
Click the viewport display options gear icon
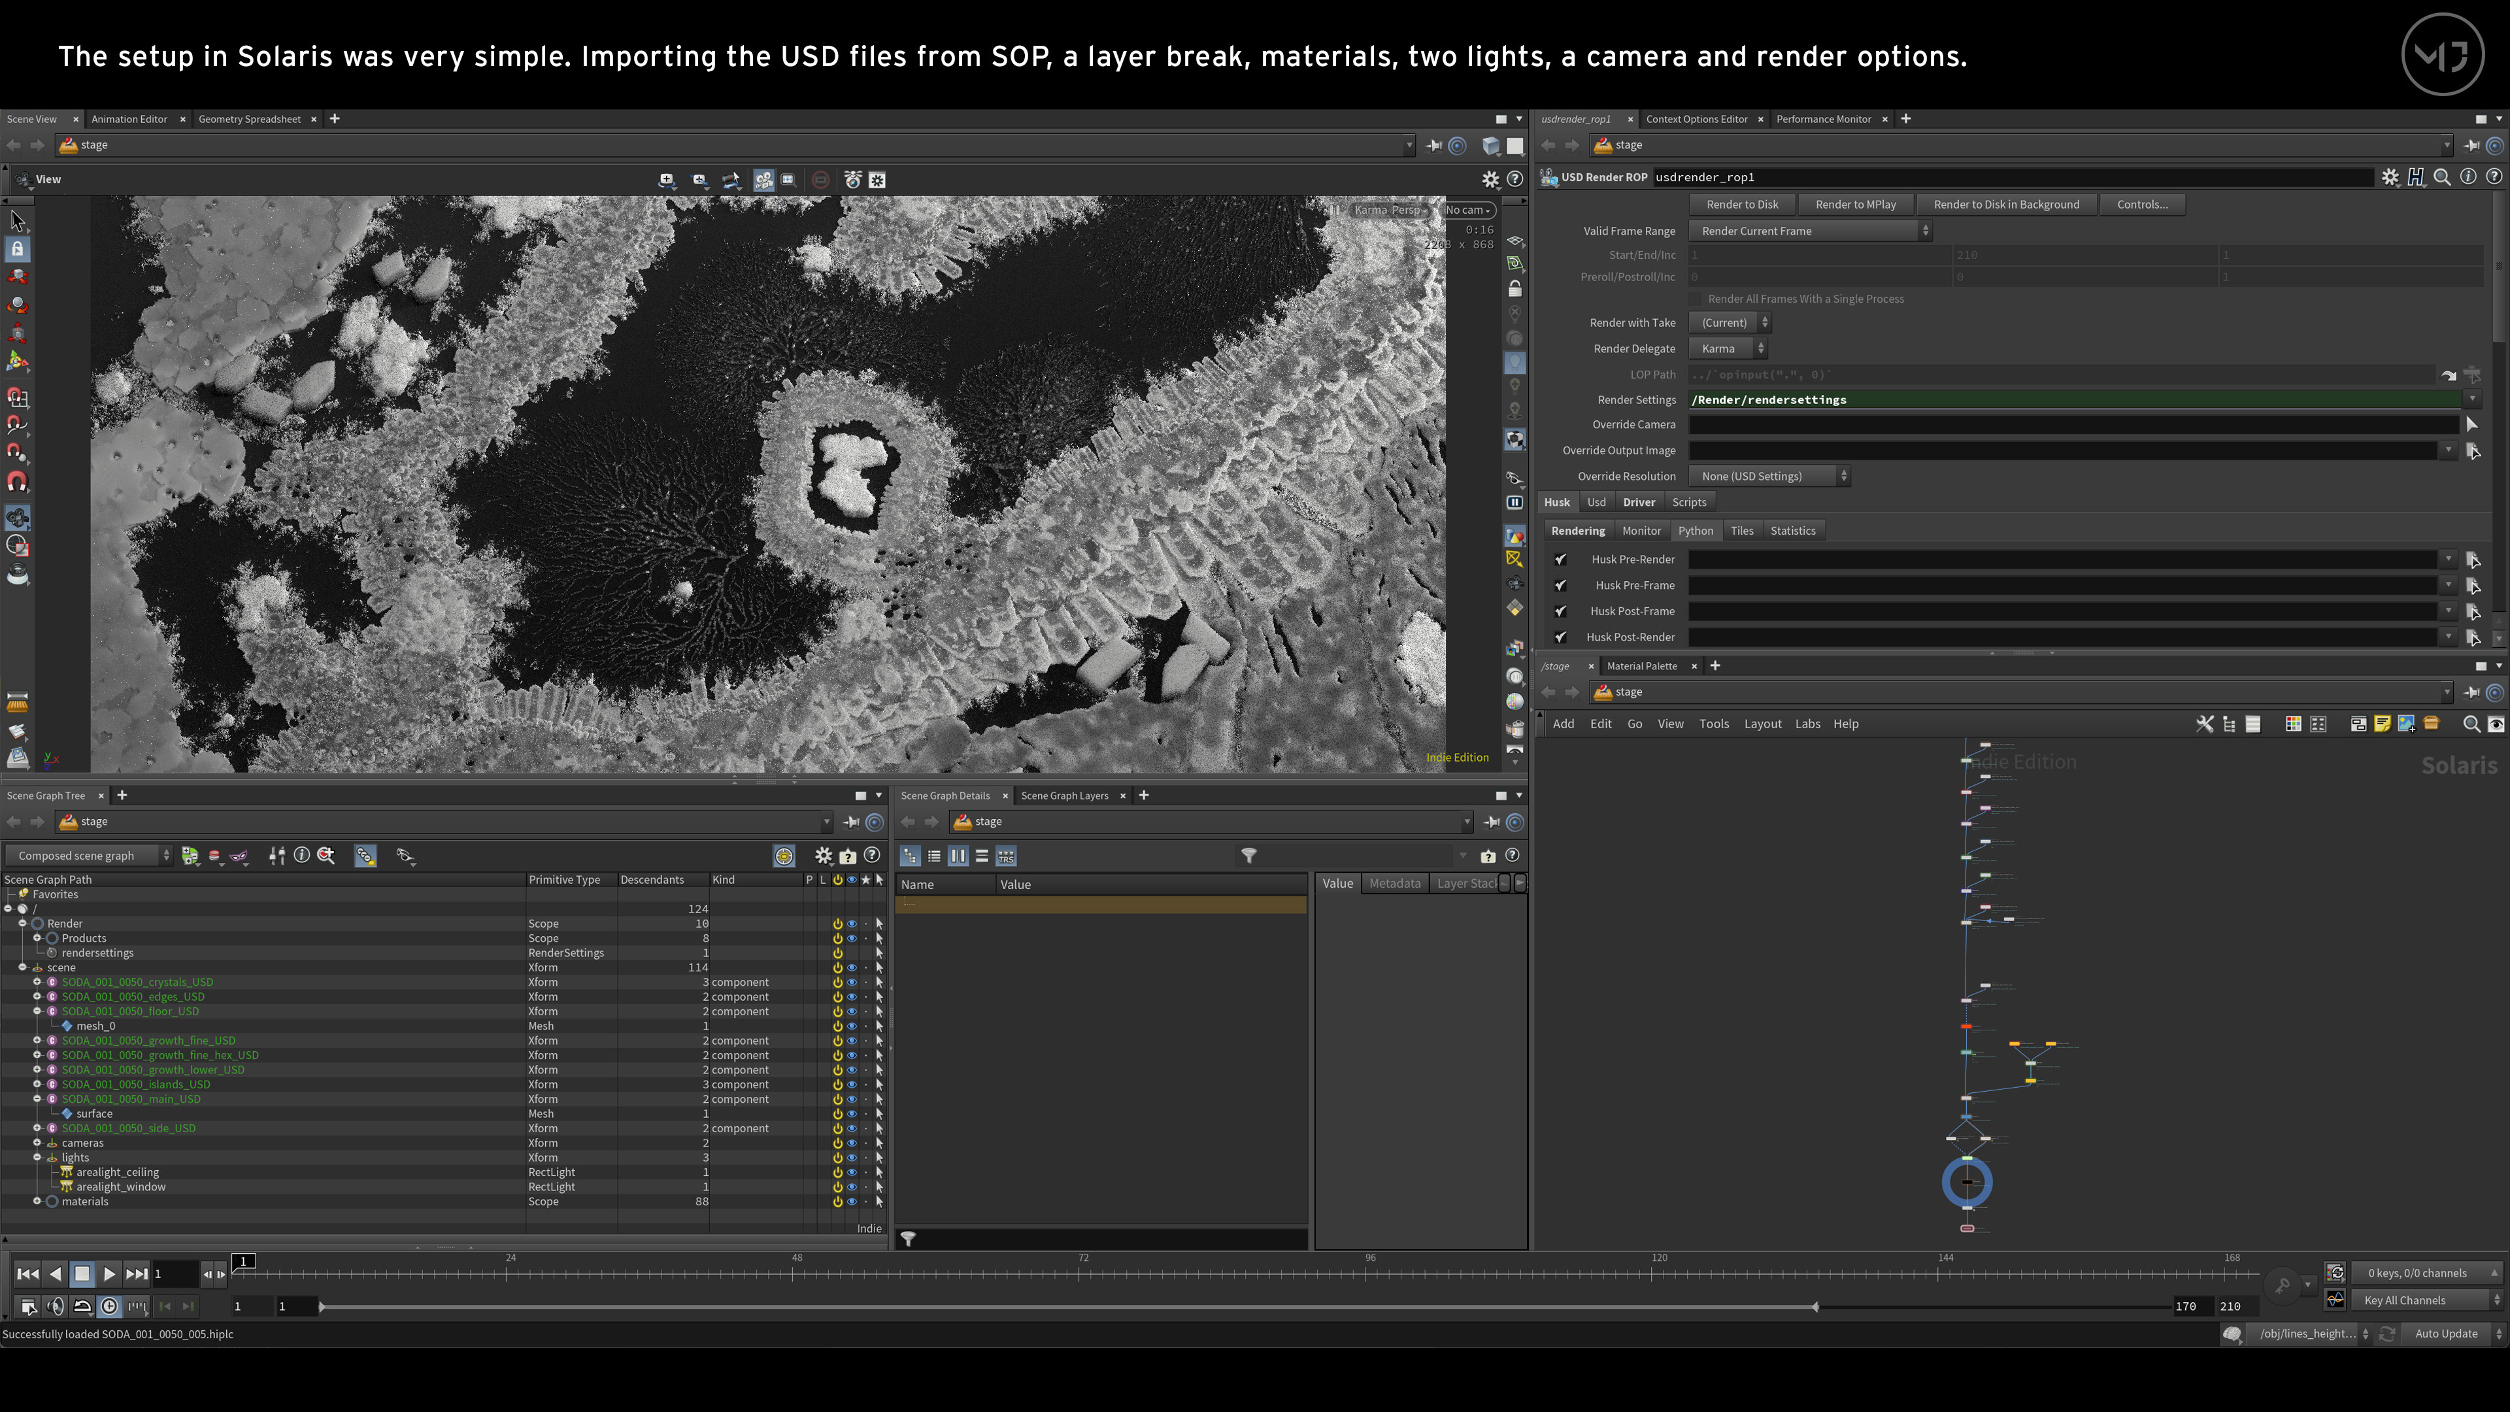1490,179
